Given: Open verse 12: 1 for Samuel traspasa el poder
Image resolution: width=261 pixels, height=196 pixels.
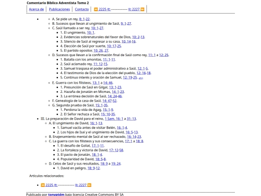Looking at the screenshot, I should point(141,69).
